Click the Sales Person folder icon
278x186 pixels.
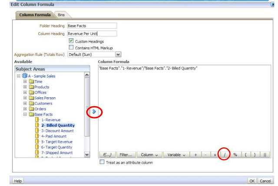click(x=32, y=98)
